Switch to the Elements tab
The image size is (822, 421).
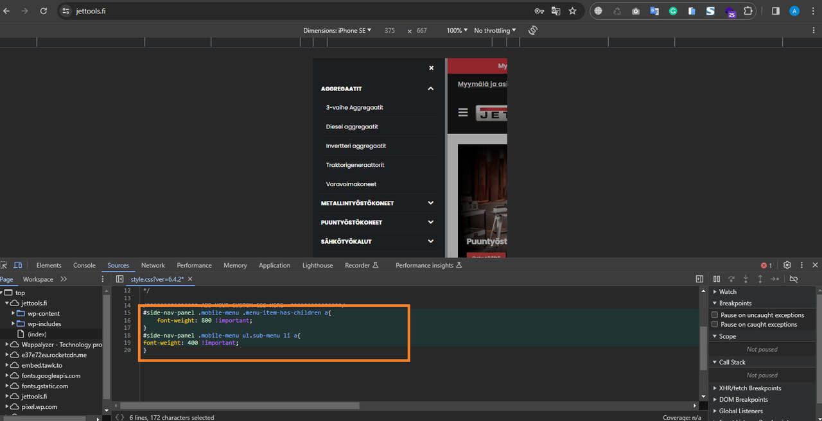point(49,265)
